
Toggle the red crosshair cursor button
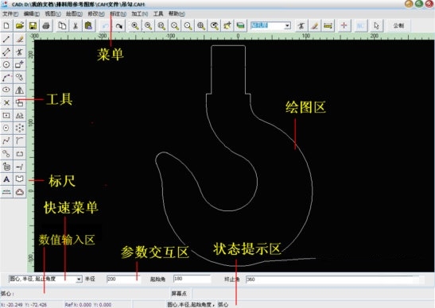point(344,25)
